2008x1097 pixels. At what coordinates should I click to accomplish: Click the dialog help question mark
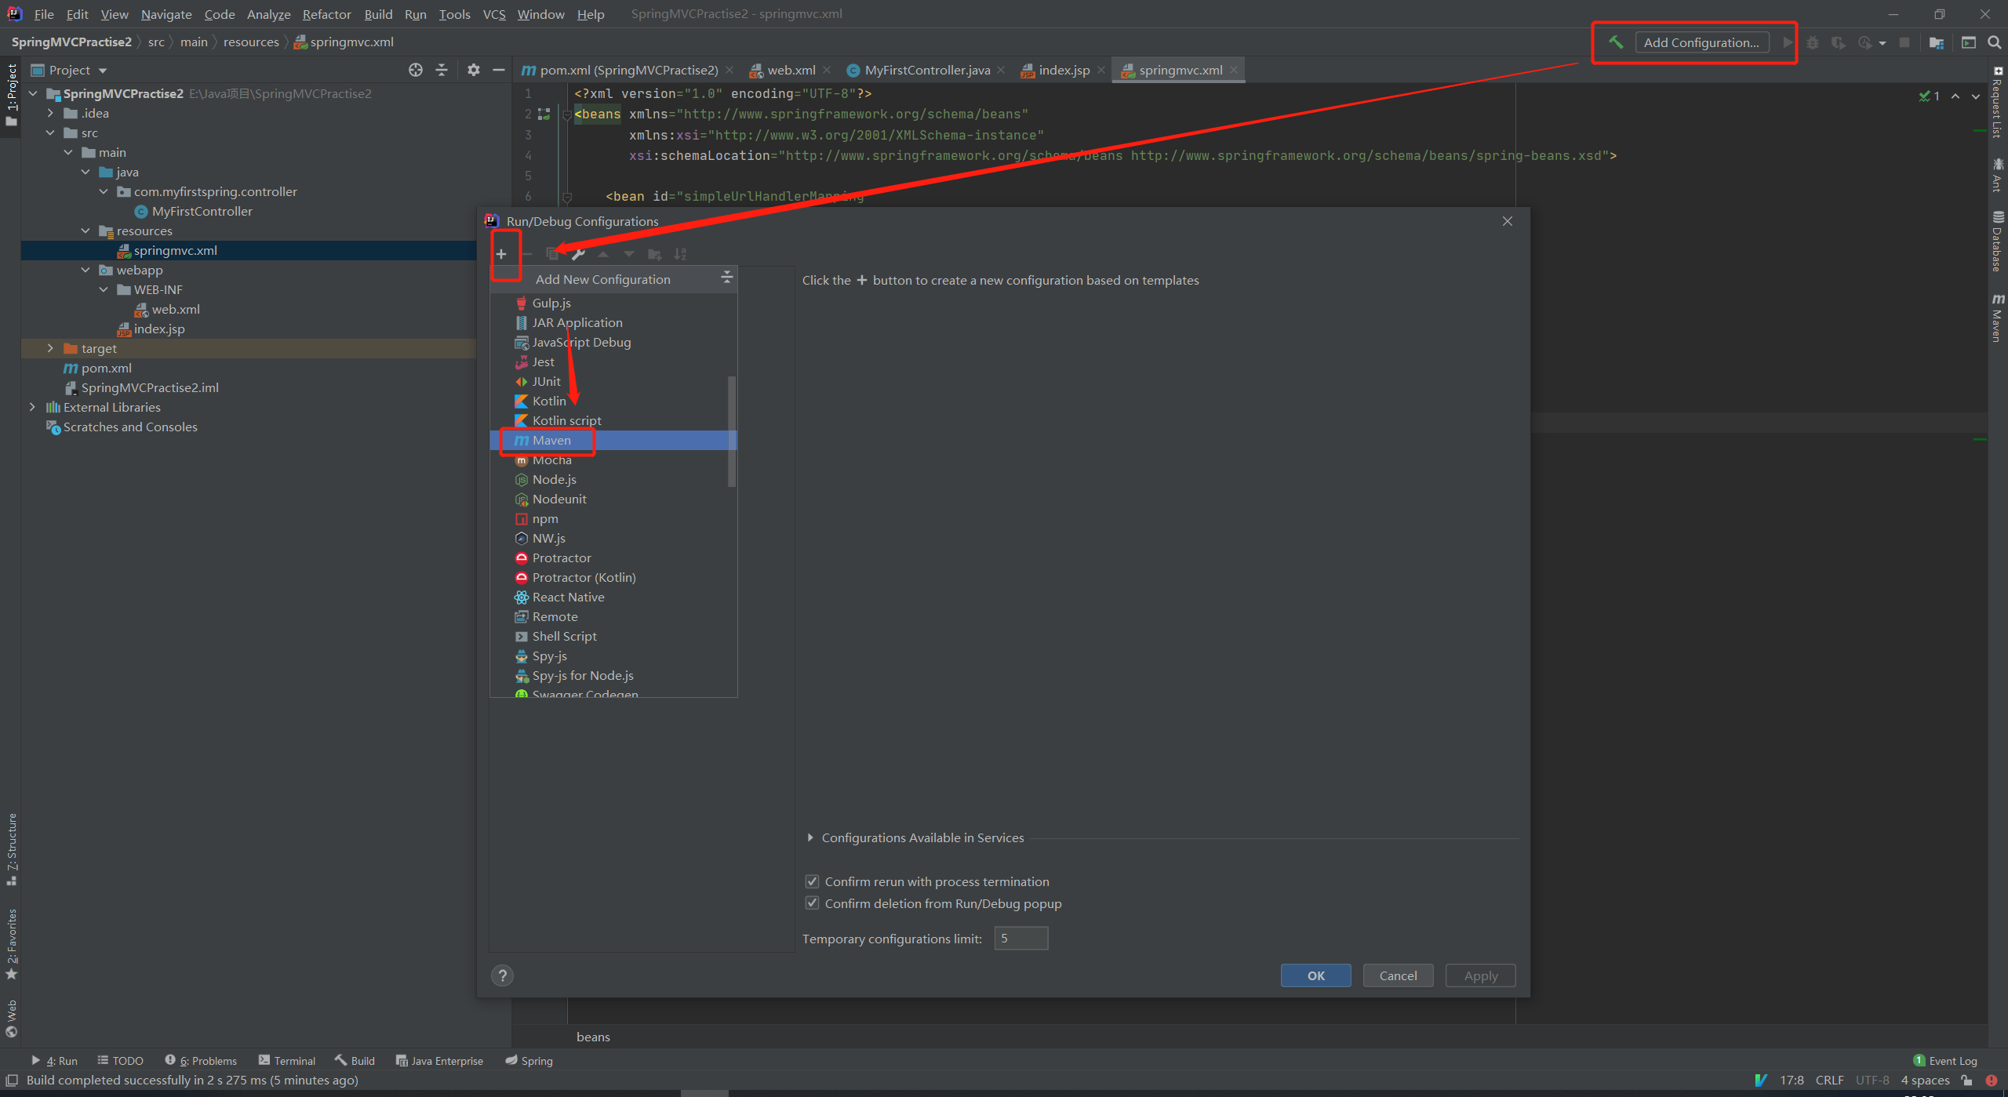pyautogui.click(x=502, y=975)
